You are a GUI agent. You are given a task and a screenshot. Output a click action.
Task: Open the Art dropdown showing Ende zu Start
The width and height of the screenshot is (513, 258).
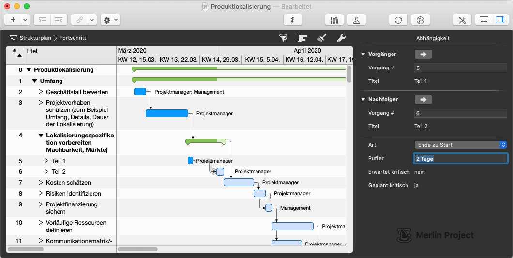coord(461,145)
